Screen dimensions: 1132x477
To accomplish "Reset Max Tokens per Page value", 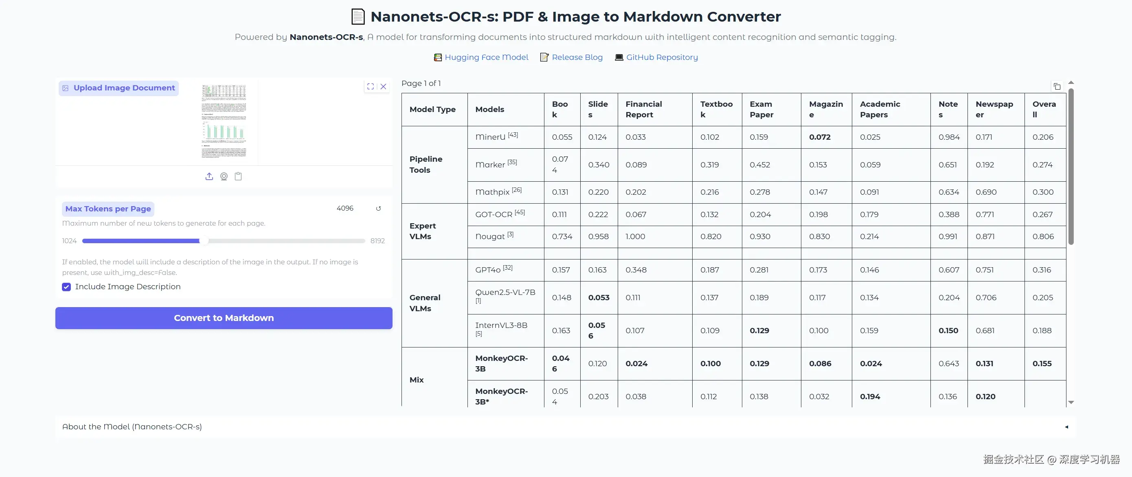I will coord(378,209).
